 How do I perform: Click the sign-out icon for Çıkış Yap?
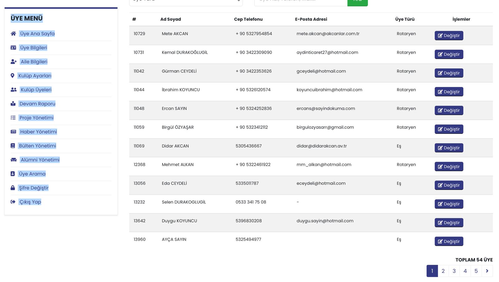pos(13,202)
